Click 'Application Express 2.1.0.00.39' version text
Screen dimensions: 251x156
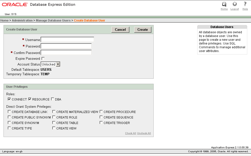[x=230, y=147]
